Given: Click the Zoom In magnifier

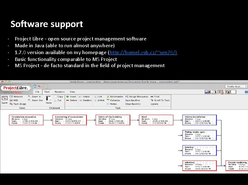Looking at the screenshot, I should [x=29, y=96].
